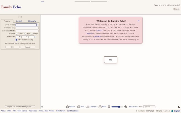Click the birth year input field
This screenshot has height=113, width=181.
[x=31, y=37]
